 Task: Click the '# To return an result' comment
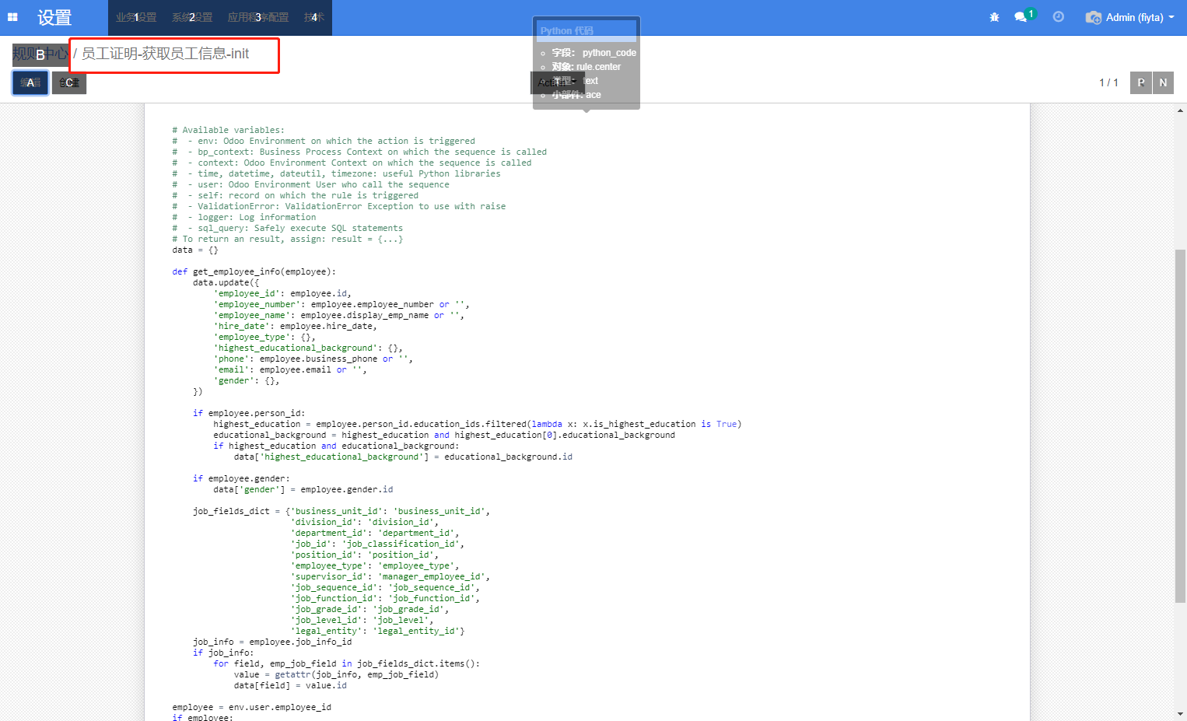[x=288, y=239]
